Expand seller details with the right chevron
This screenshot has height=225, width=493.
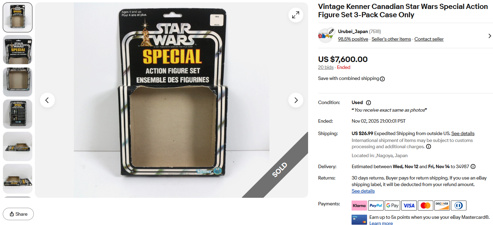pyautogui.click(x=490, y=35)
